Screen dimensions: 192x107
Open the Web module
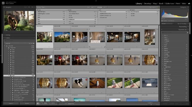[x=184, y=4]
